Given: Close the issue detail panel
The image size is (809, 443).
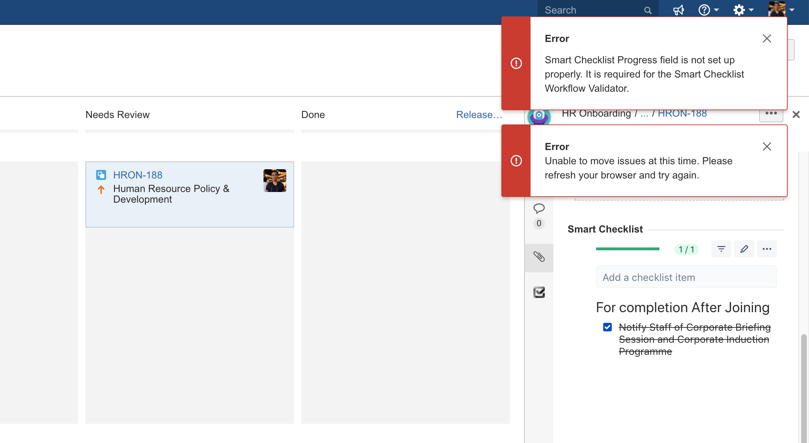Looking at the screenshot, I should (x=796, y=114).
